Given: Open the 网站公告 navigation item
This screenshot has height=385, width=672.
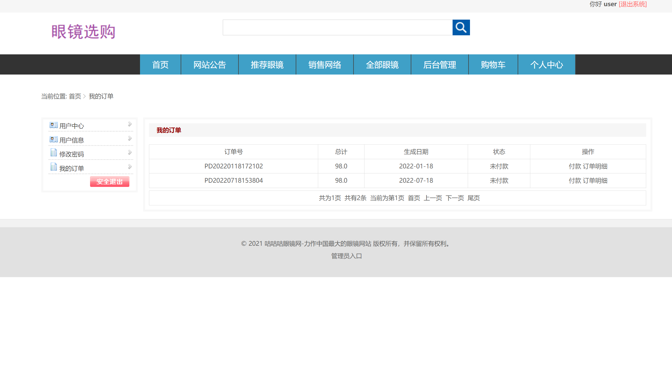Looking at the screenshot, I should tap(210, 64).
